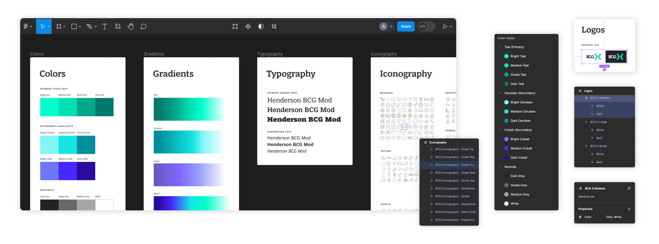Click the Share button

click(406, 26)
